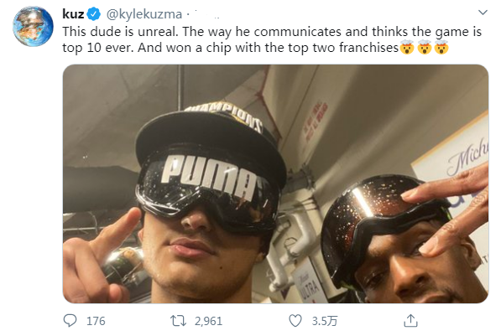Click the tweet text about top 10 ever
Screen dimensions: 501x336
coord(272,39)
